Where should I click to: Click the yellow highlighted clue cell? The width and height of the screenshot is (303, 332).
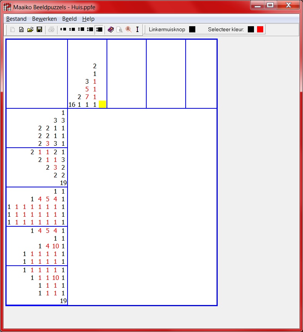(x=103, y=104)
